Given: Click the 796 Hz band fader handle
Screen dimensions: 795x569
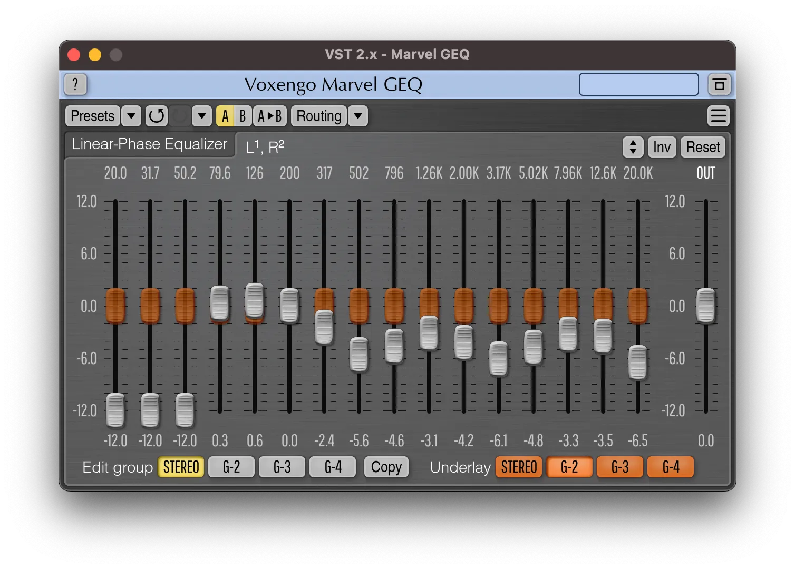Looking at the screenshot, I should [x=394, y=346].
